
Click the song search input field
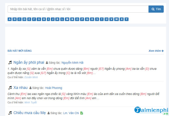[78, 9]
